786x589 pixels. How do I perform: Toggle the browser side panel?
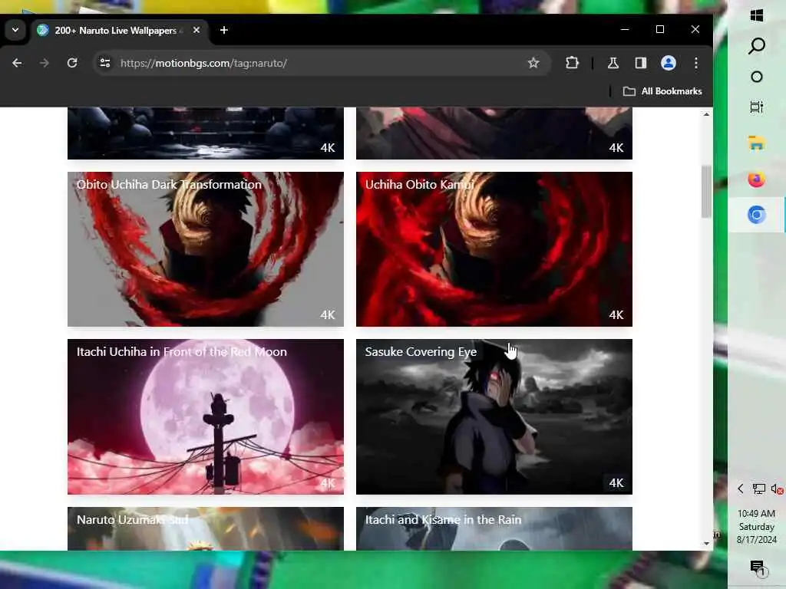pyautogui.click(x=641, y=63)
